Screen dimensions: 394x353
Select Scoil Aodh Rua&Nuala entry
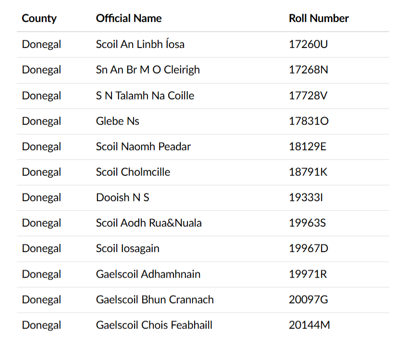[149, 223]
